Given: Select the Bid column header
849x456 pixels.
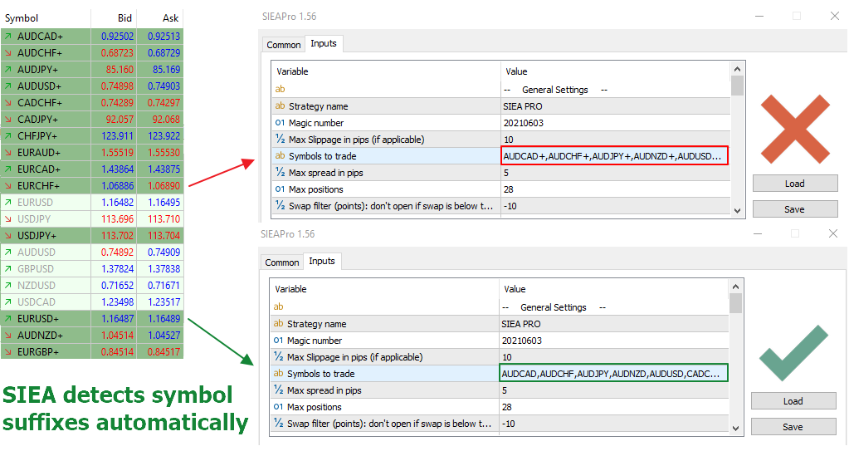Looking at the screenshot, I should [114, 18].
